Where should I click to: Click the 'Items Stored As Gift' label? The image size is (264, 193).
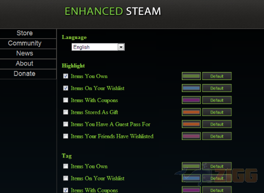(x=94, y=112)
